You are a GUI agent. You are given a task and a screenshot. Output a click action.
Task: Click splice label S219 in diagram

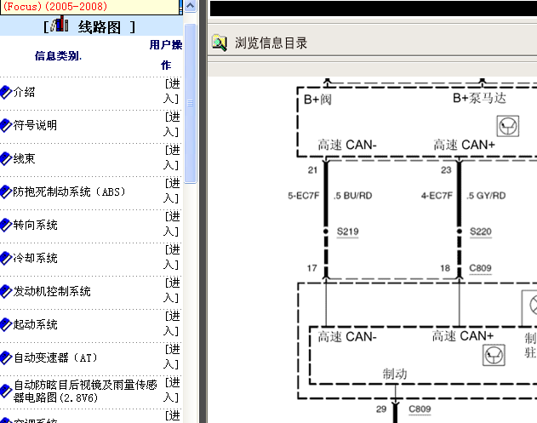pos(347,232)
